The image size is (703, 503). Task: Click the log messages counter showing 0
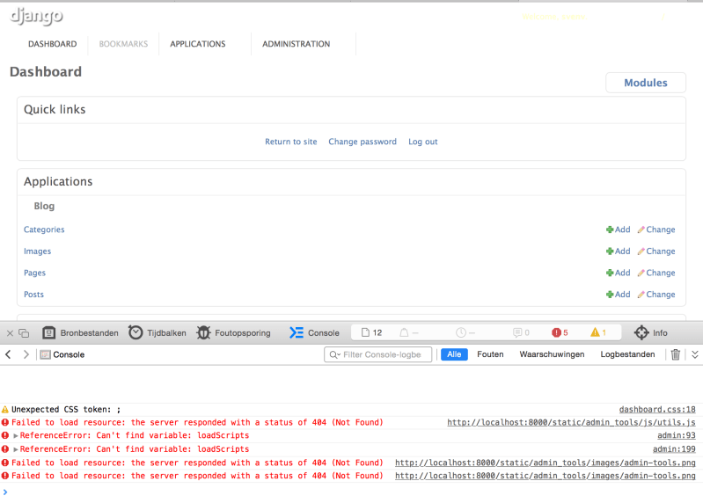[522, 332]
